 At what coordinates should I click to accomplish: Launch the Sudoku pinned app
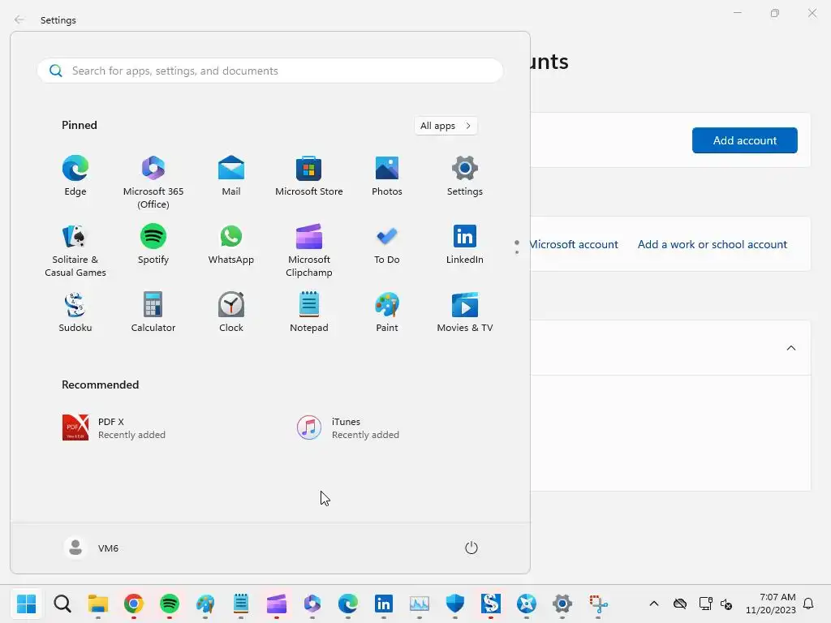(x=75, y=312)
